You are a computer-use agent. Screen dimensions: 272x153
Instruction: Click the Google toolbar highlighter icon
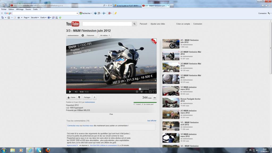116,13
